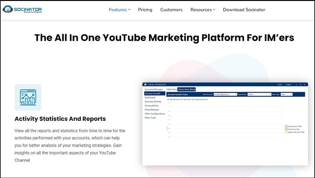Close the Social Dominator window
This screenshot has height=178, width=315.
[x=305, y=84]
